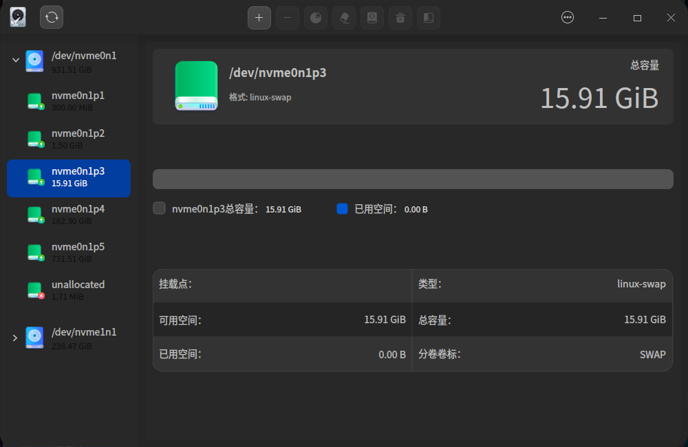688x447 pixels.
Task: Click the disk mount toolbar icon
Action: [x=372, y=18]
